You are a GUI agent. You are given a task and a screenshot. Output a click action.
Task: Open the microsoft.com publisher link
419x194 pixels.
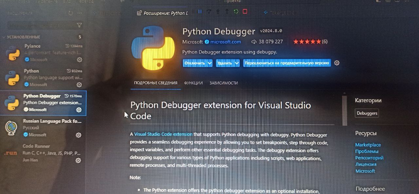[x=226, y=42]
